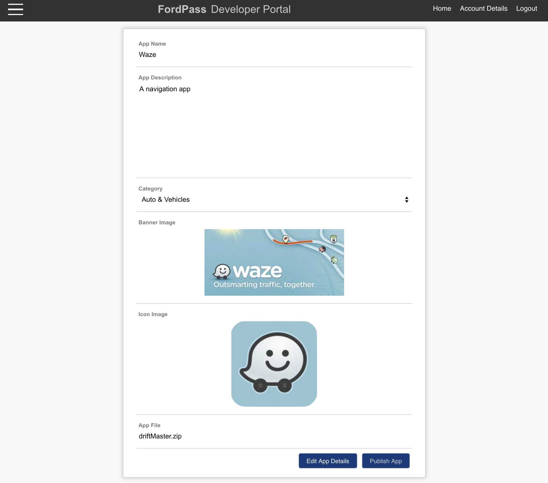Click the Waze logo mascot in banner
The image size is (548, 483).
click(222, 271)
